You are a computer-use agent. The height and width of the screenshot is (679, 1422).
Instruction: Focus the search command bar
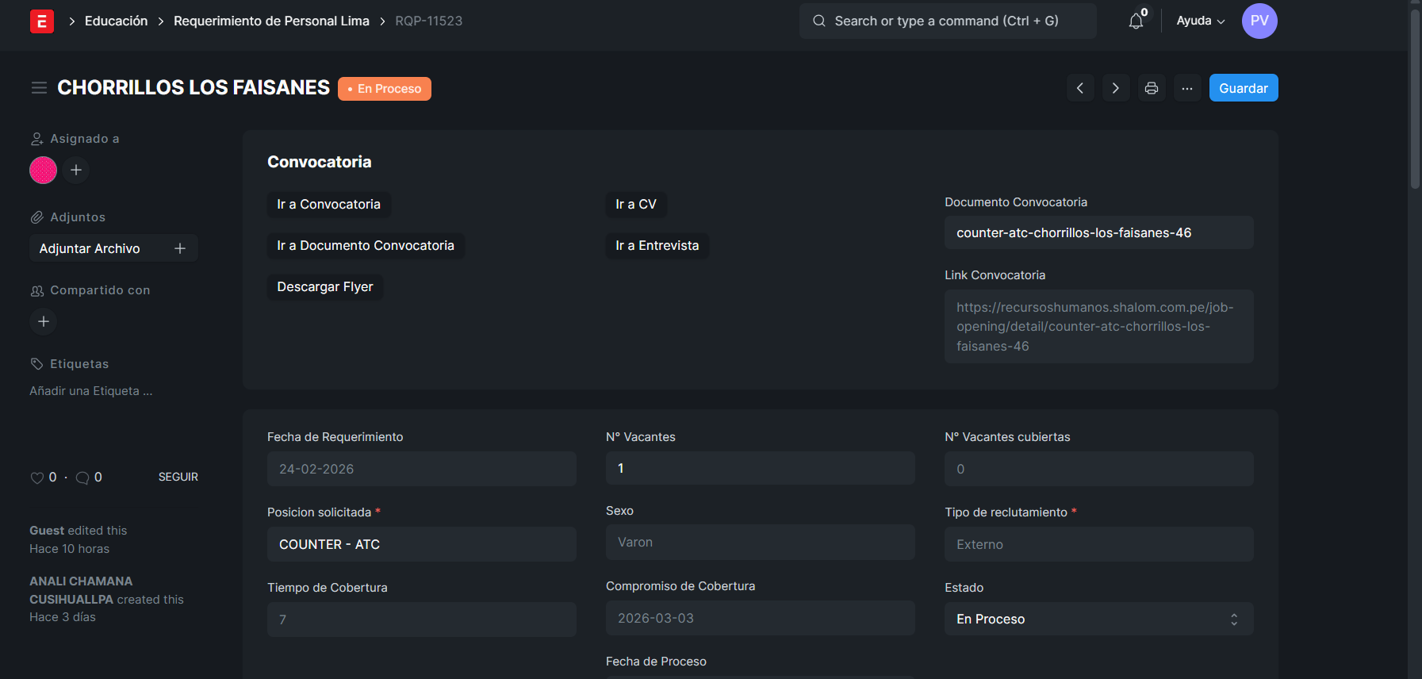947,21
